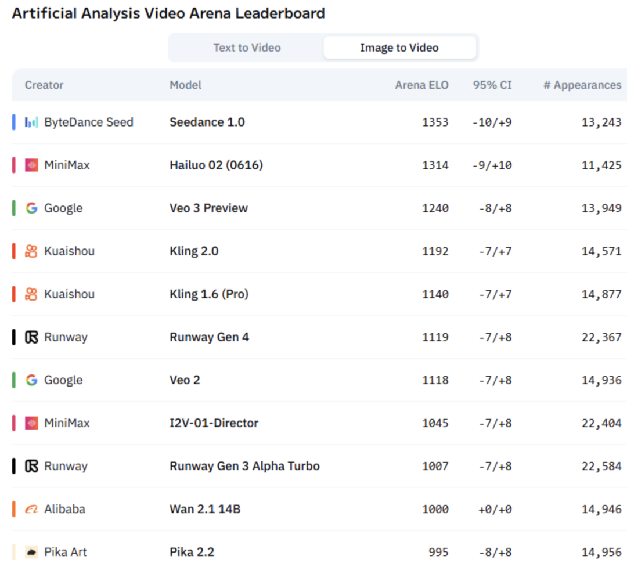Viewport: 627px width, 563px height.
Task: Click the 14,571 appearances count
Action: tap(602, 251)
